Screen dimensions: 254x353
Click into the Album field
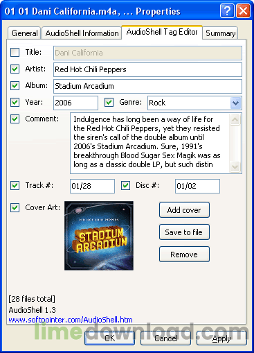147,86
